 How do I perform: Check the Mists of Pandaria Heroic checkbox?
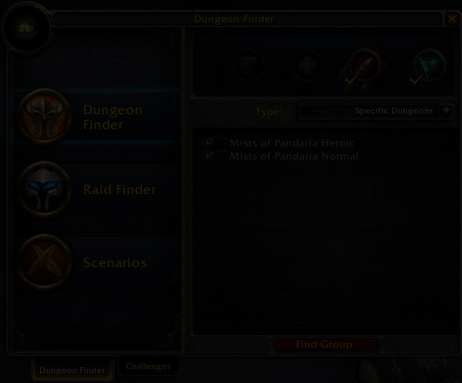click(221, 142)
